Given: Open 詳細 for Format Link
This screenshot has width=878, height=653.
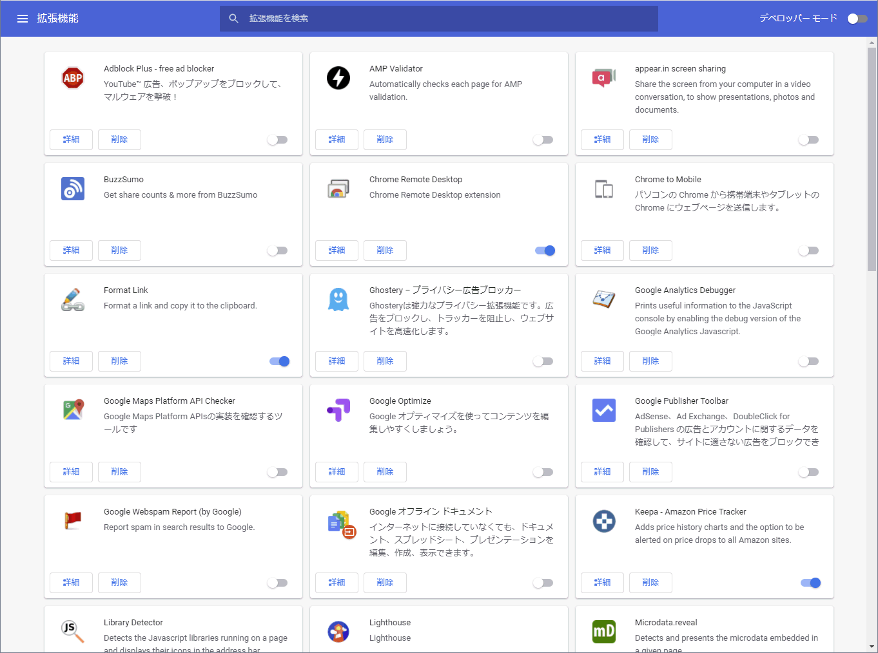Looking at the screenshot, I should tap(72, 361).
